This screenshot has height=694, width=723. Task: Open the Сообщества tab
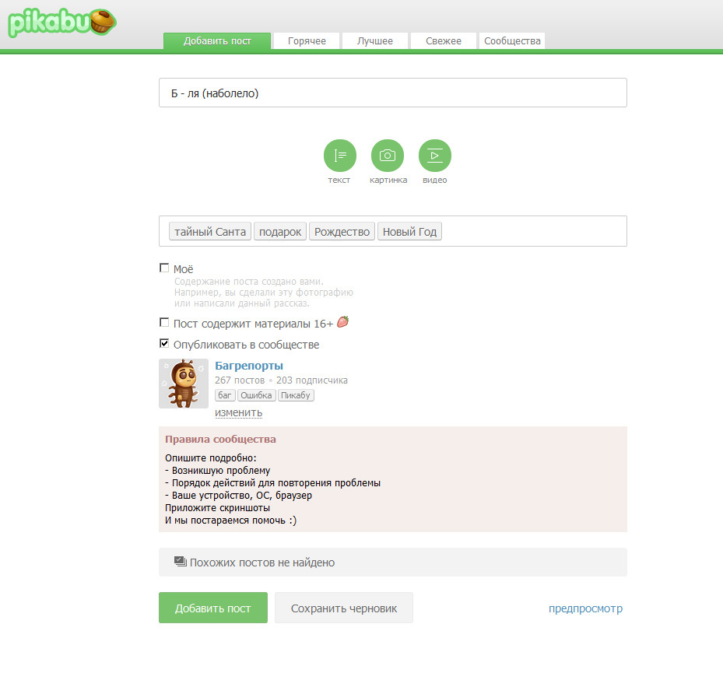tap(512, 41)
